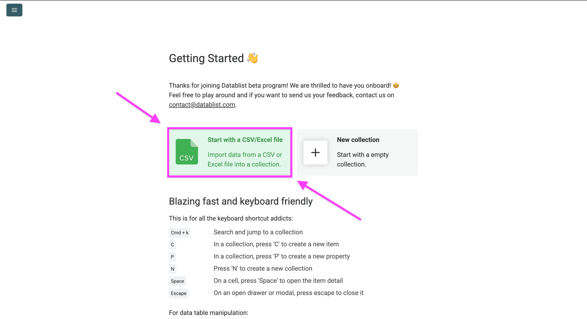The image size is (587, 319).
Task: Click the party face emoji in welcome text
Action: [396, 85]
